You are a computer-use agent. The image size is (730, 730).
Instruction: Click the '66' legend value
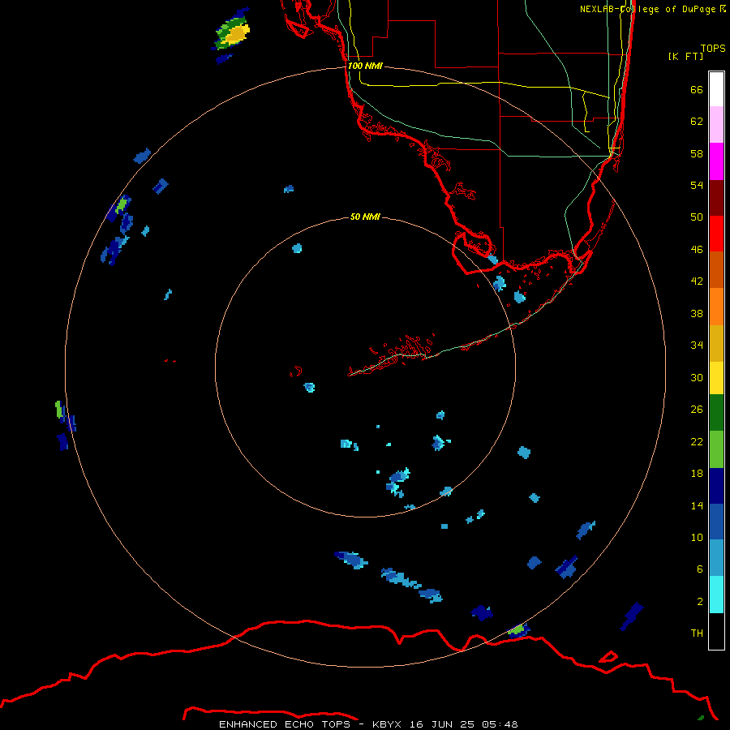697,89
